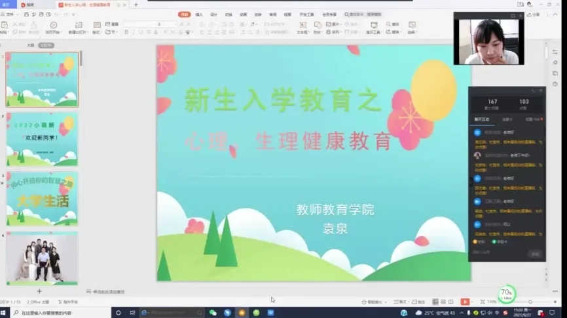
Task: Click the Bold formatting icon
Action: [x=126, y=31]
